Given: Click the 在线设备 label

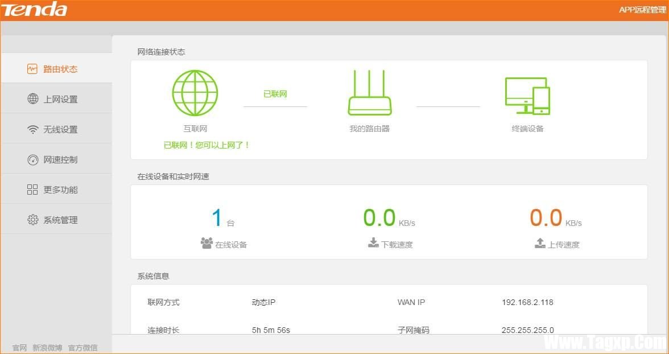Looking at the screenshot, I should click(x=231, y=245).
